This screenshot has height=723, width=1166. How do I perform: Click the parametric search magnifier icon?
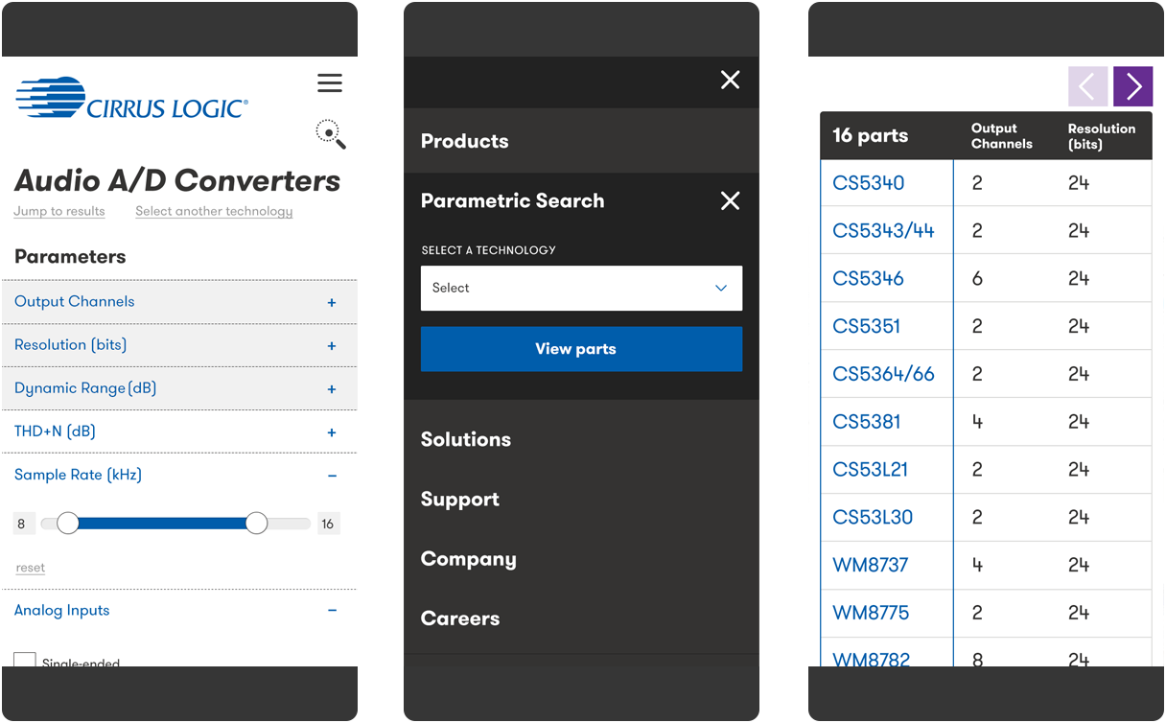(x=331, y=134)
